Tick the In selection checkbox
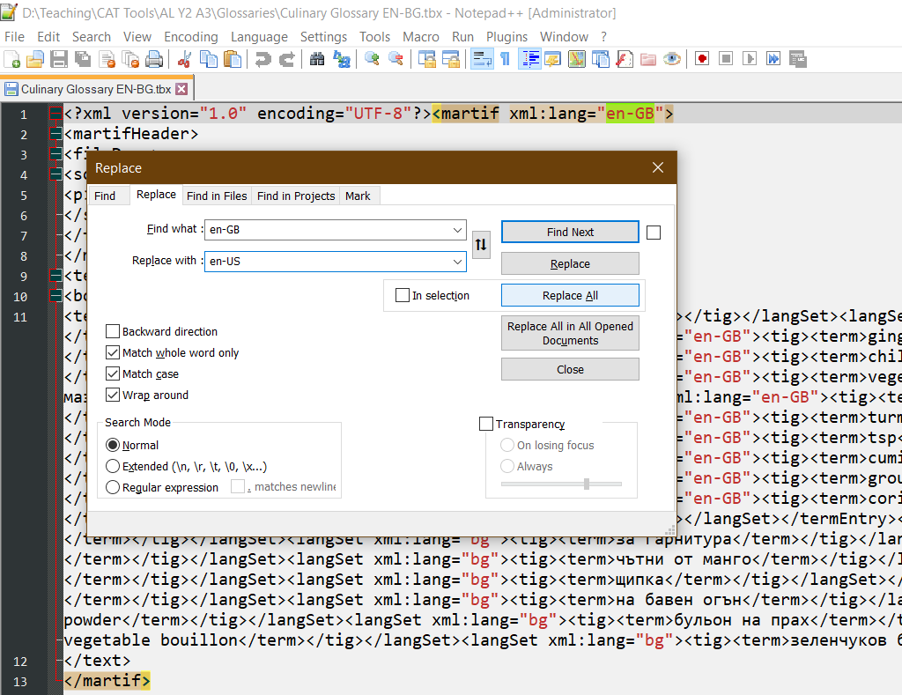The height and width of the screenshot is (695, 902). (x=403, y=296)
